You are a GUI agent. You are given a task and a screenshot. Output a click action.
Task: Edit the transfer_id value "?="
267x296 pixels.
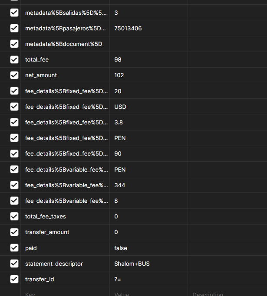(x=118, y=279)
